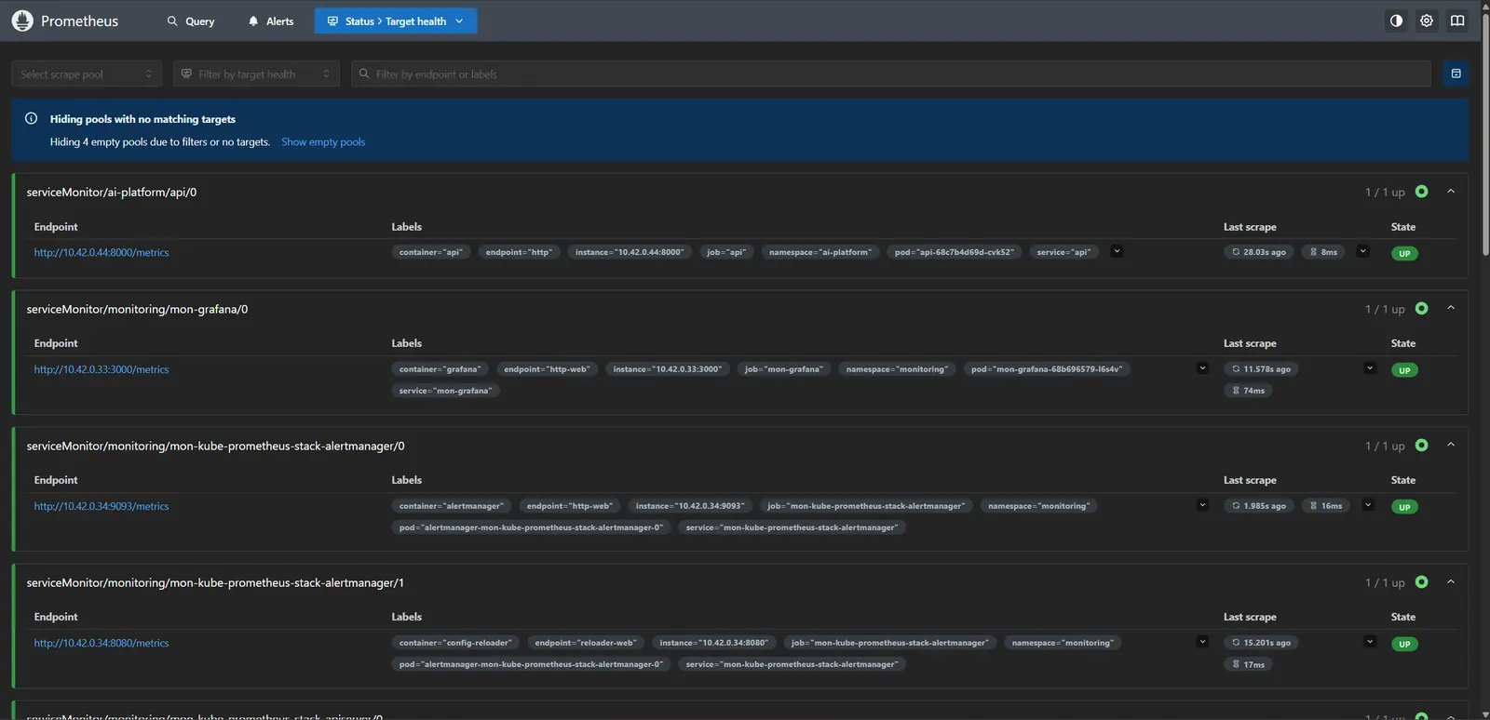Click the namespace="ai-platform" label chip
Screen dimensions: 1490x720
pos(820,252)
